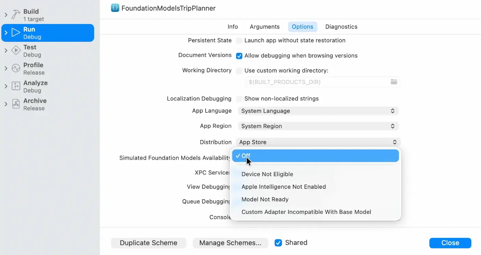Screen dimensions: 481x255
Task: Switch to the Info tab
Action: (233, 27)
